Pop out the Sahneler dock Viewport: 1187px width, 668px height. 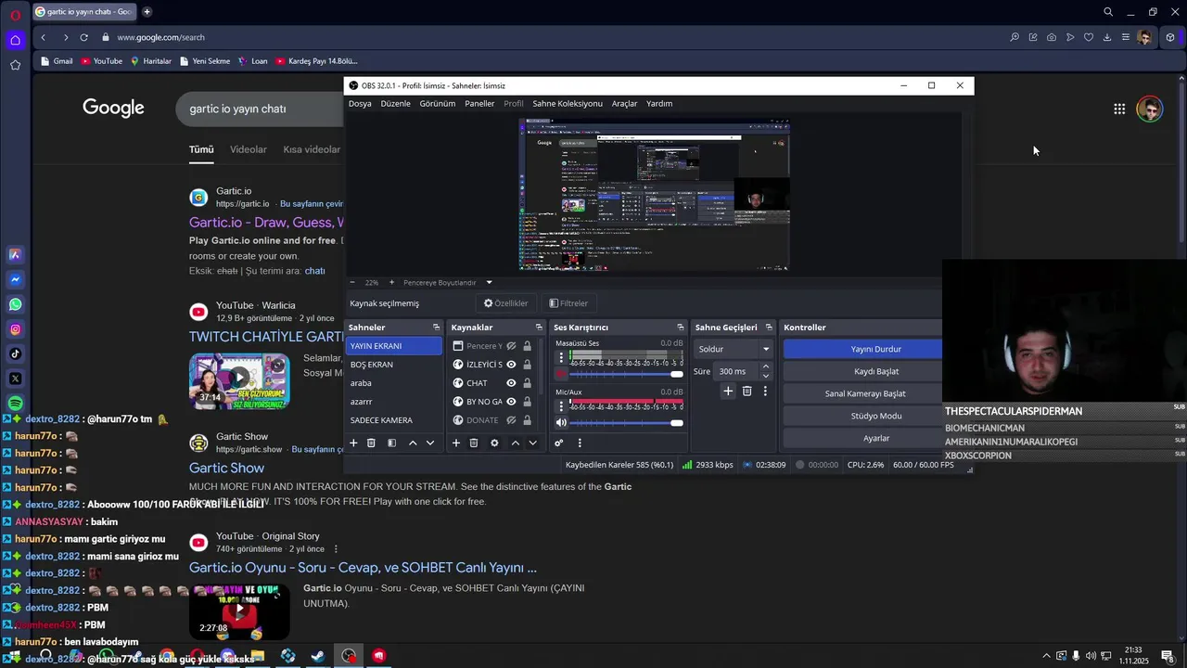pyautogui.click(x=436, y=328)
